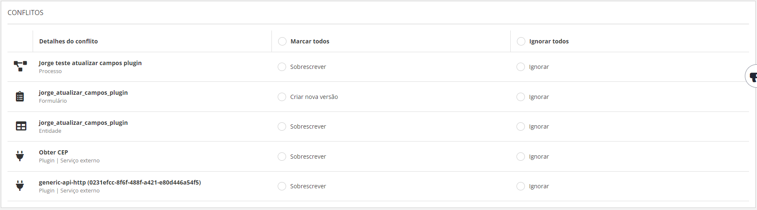The height and width of the screenshot is (210, 757).
Task: Click the entity table icon in Entidade row
Action: 21,126
